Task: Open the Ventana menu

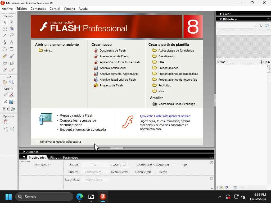Action: click(x=69, y=9)
